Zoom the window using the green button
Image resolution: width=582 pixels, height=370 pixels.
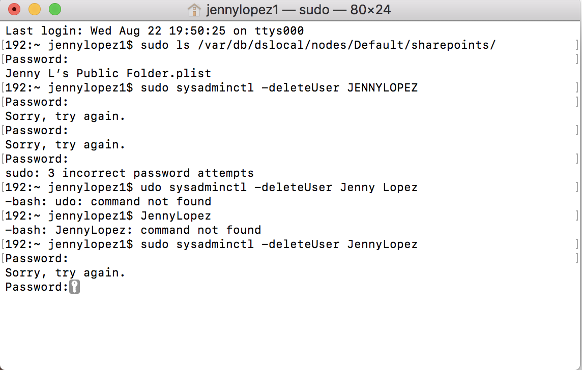click(54, 9)
